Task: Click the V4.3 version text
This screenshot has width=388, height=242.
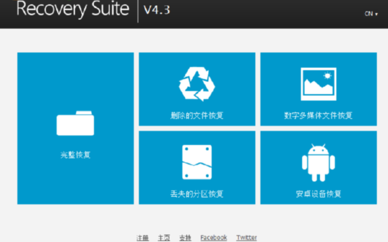Action: click(x=157, y=10)
